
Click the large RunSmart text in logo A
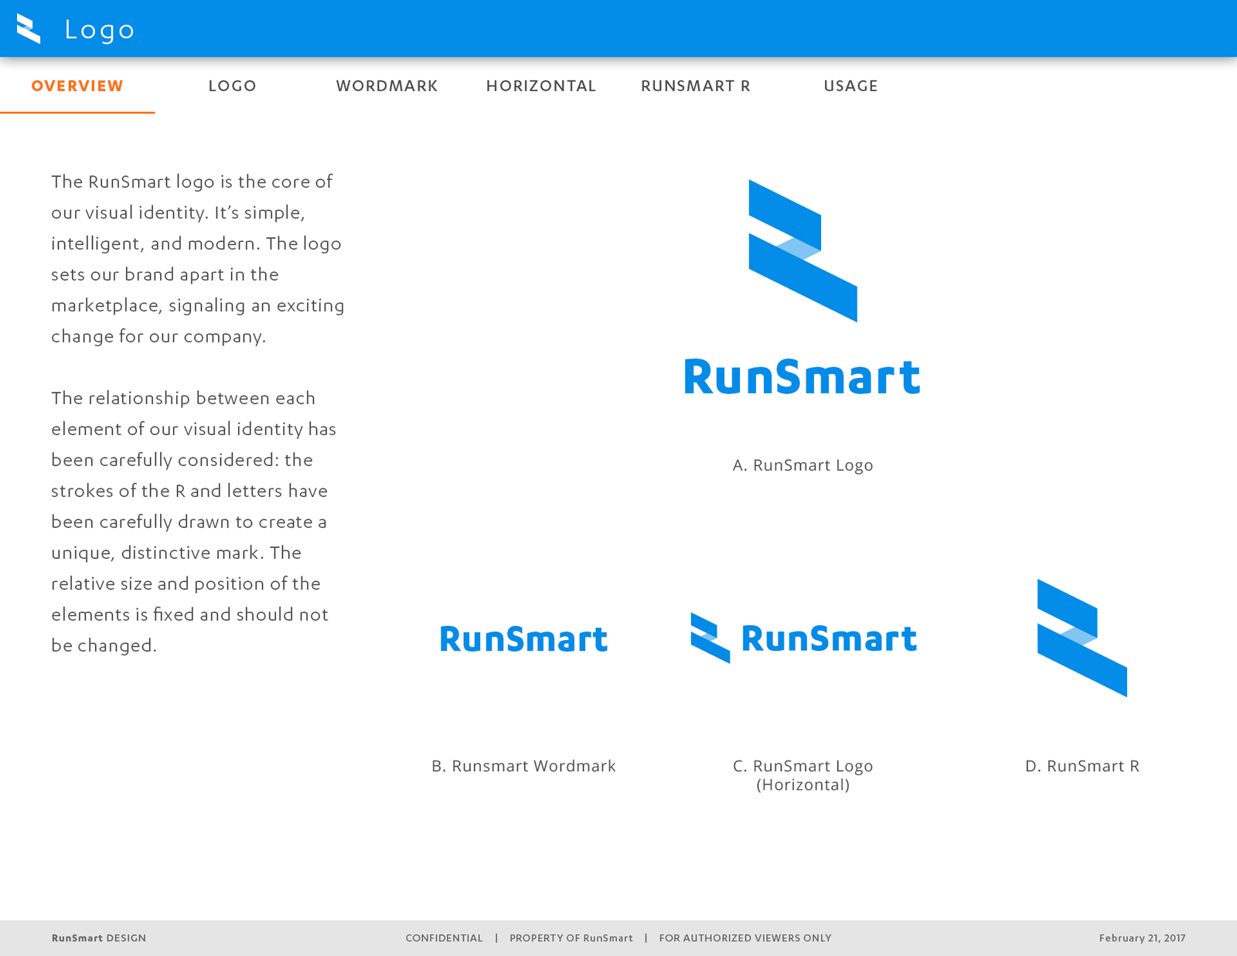802,377
